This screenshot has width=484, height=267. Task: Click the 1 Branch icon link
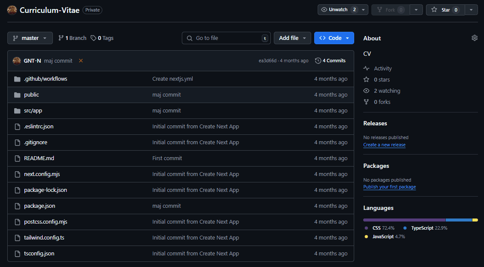pyautogui.click(x=61, y=38)
